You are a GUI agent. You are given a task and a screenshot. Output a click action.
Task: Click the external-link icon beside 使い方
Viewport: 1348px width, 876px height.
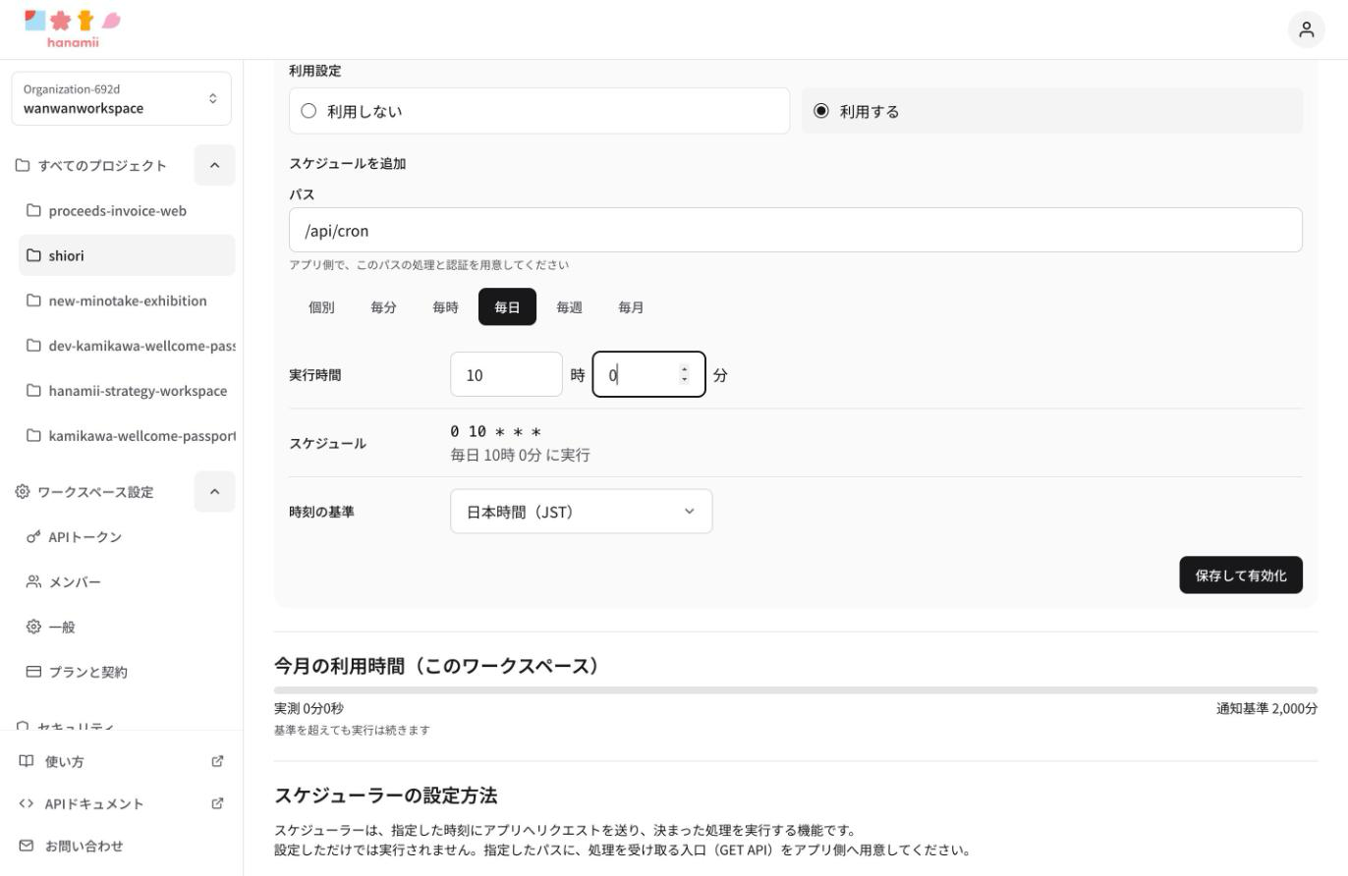pos(218,761)
